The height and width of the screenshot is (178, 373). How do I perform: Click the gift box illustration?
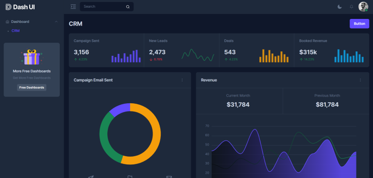(32, 57)
